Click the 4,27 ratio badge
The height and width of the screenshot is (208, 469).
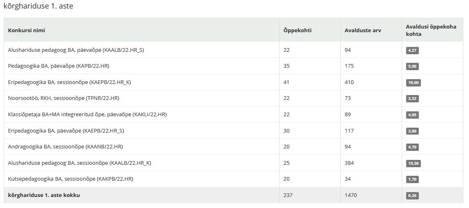click(x=412, y=51)
